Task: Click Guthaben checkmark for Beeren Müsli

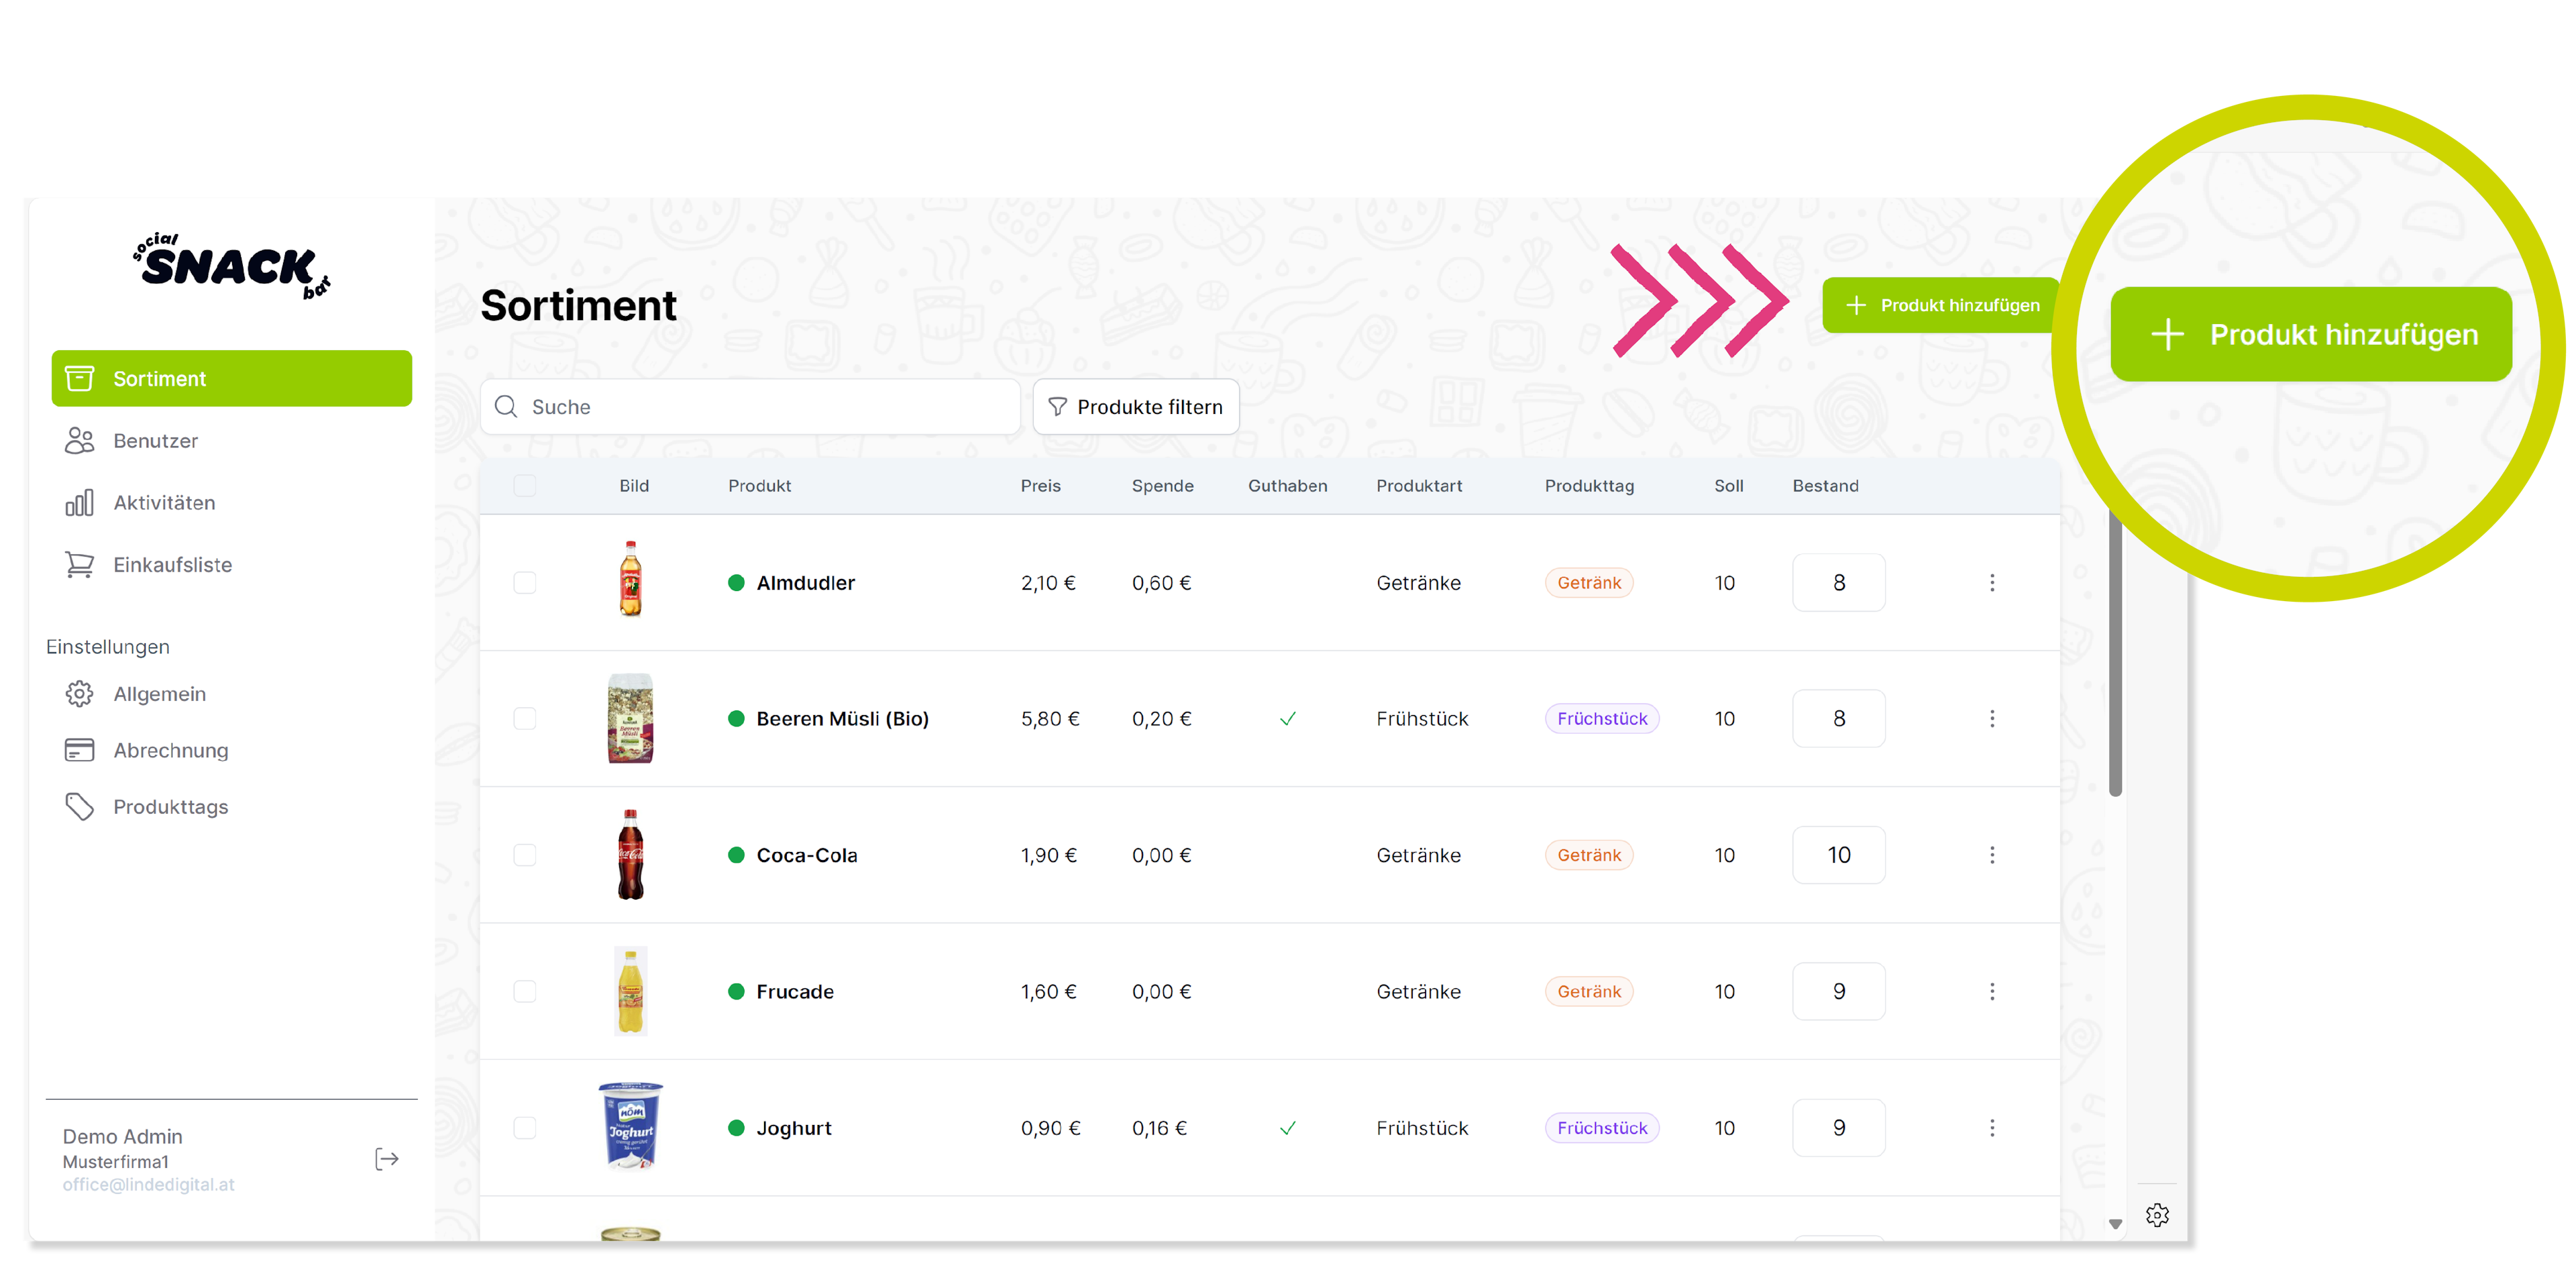Action: (x=1288, y=718)
